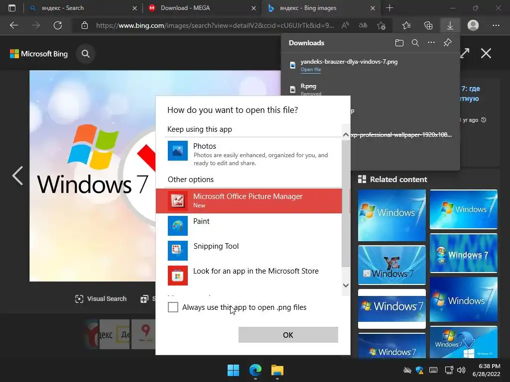Select Snipping Tool option
The height and width of the screenshot is (382, 510).
coord(249,251)
